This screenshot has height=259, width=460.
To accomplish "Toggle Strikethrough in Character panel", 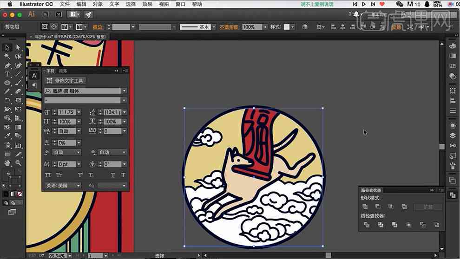I will (x=123, y=175).
